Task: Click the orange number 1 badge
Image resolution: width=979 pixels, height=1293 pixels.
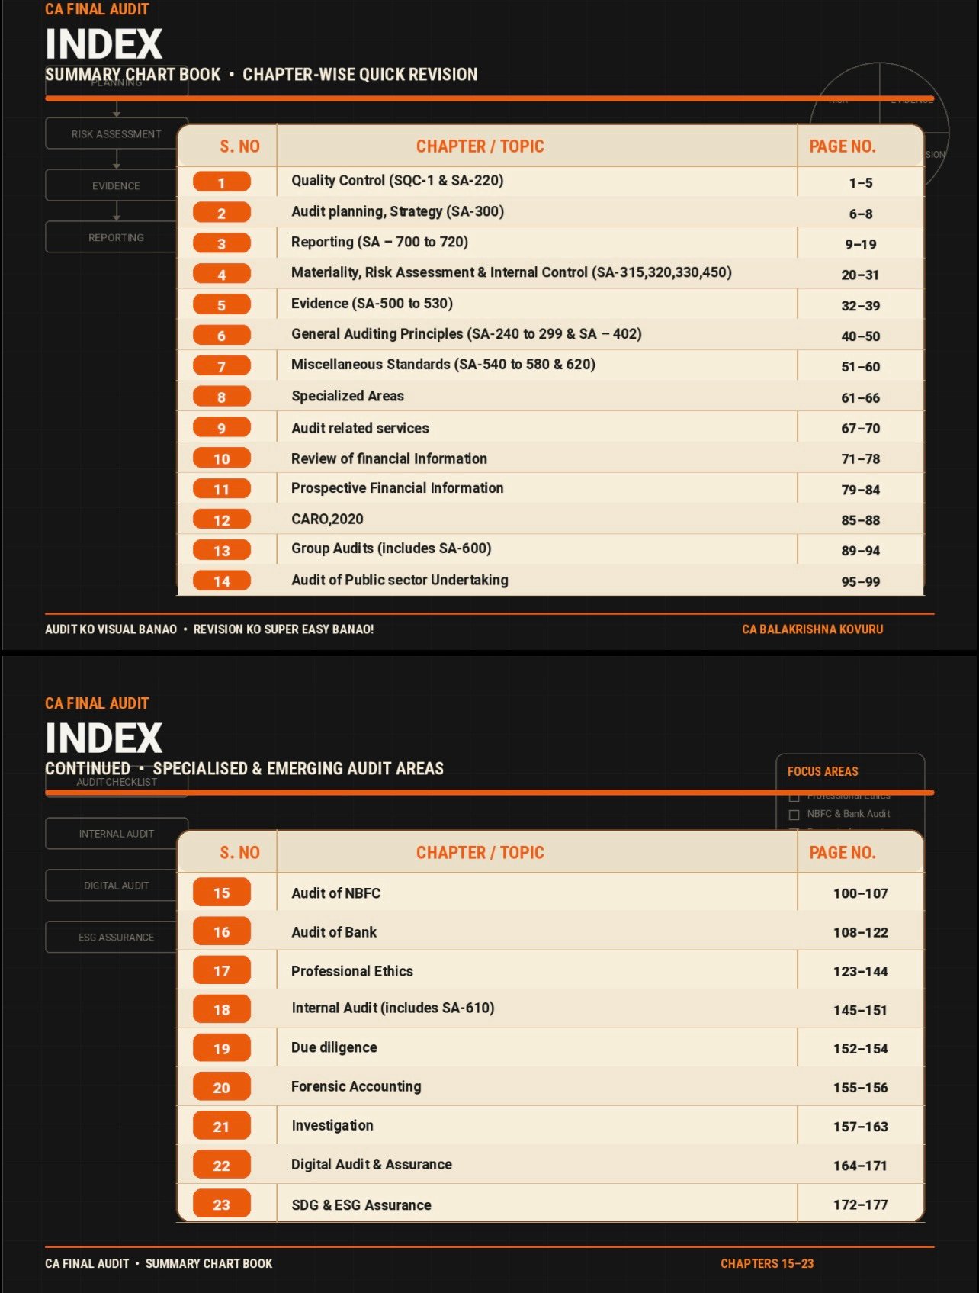Action: tap(222, 182)
